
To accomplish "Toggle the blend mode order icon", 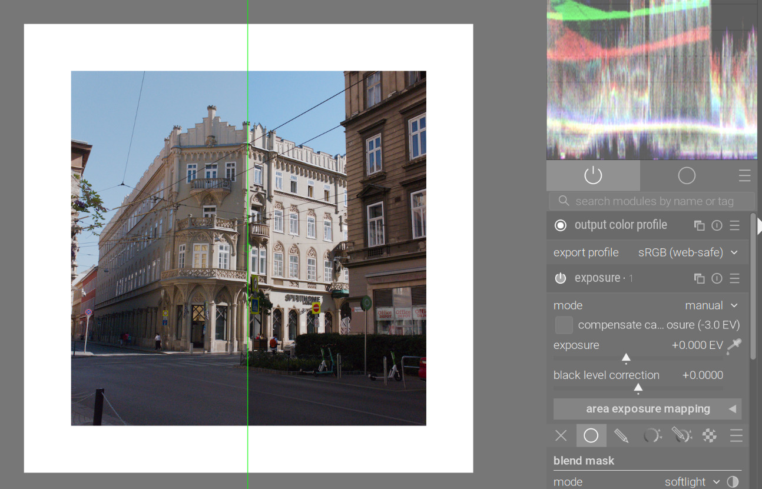I will click(733, 482).
